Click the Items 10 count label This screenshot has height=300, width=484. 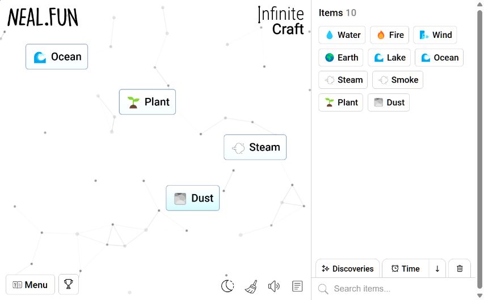[338, 13]
